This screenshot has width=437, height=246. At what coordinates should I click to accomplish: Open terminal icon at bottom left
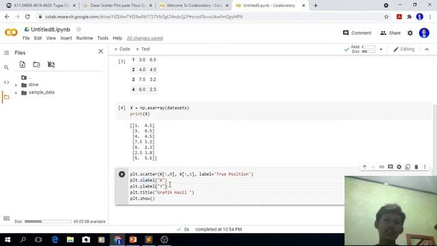coord(6,219)
